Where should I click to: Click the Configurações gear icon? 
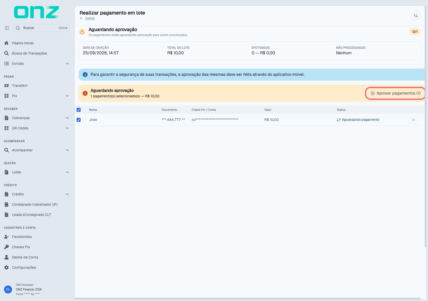(x=7, y=267)
